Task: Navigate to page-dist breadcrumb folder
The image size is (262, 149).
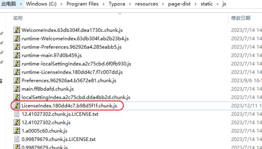Action: (179, 4)
